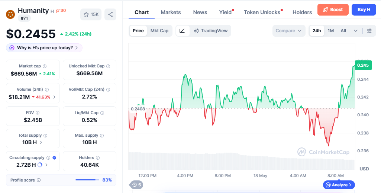The height and width of the screenshot is (193, 381).
Task: Open the Token Unlocks tab
Action: coord(262,12)
